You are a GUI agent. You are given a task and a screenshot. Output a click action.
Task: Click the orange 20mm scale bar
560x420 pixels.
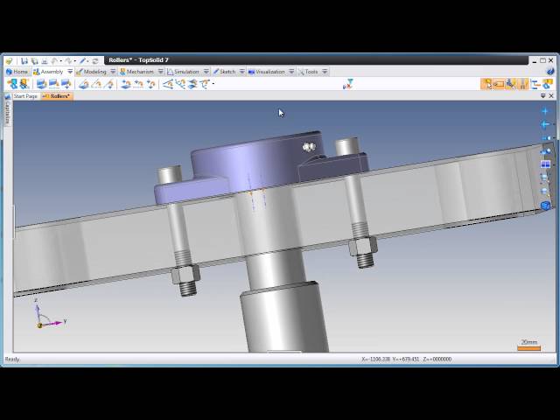coord(528,348)
